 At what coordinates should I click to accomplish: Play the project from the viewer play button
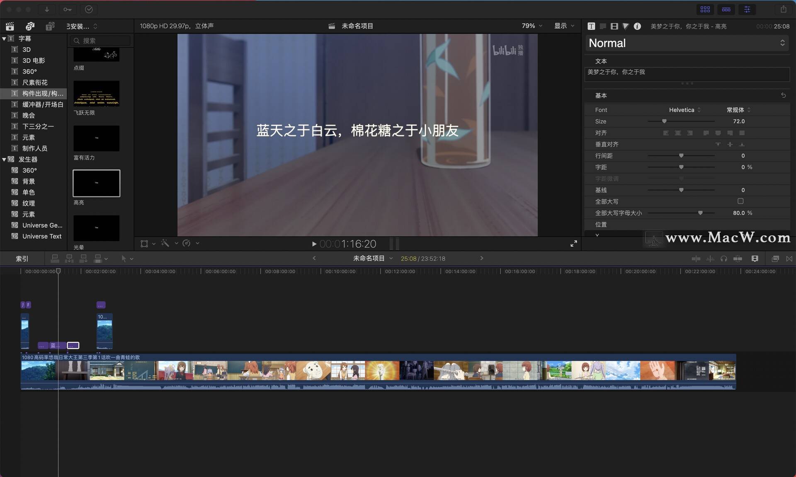(x=314, y=244)
